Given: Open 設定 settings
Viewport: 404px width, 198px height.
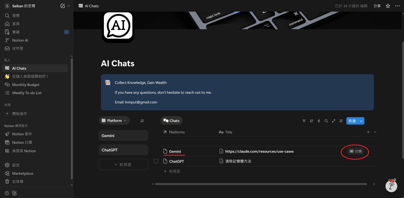Looking at the screenshot, I should 35,165.
